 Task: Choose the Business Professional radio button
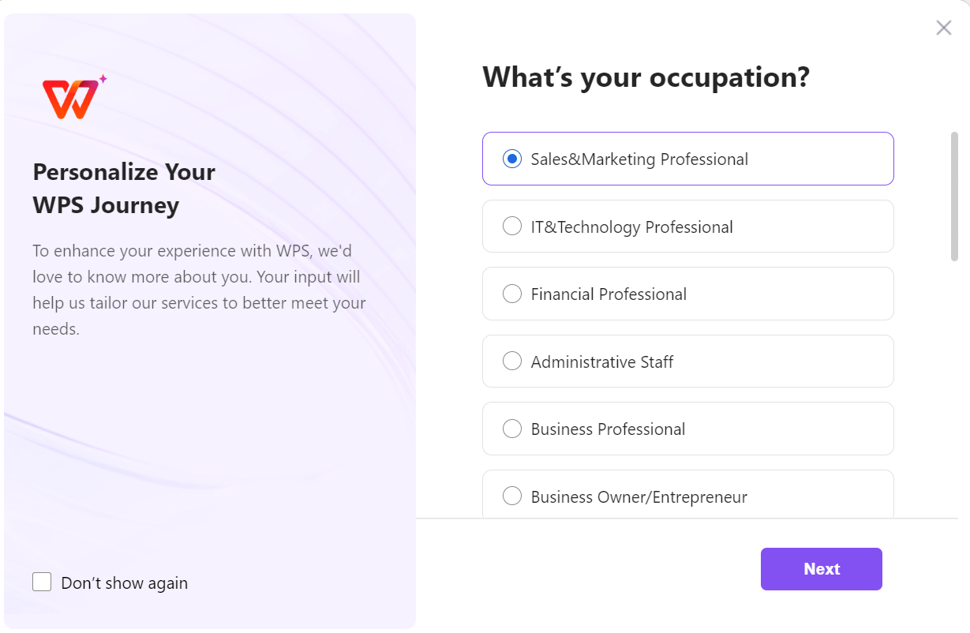pos(512,429)
